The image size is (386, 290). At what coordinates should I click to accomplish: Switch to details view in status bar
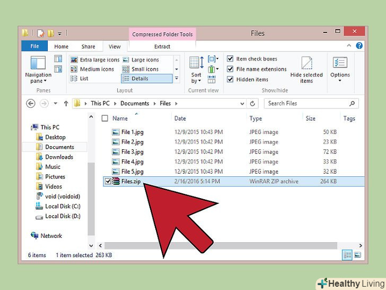pyautogui.click(x=347, y=255)
